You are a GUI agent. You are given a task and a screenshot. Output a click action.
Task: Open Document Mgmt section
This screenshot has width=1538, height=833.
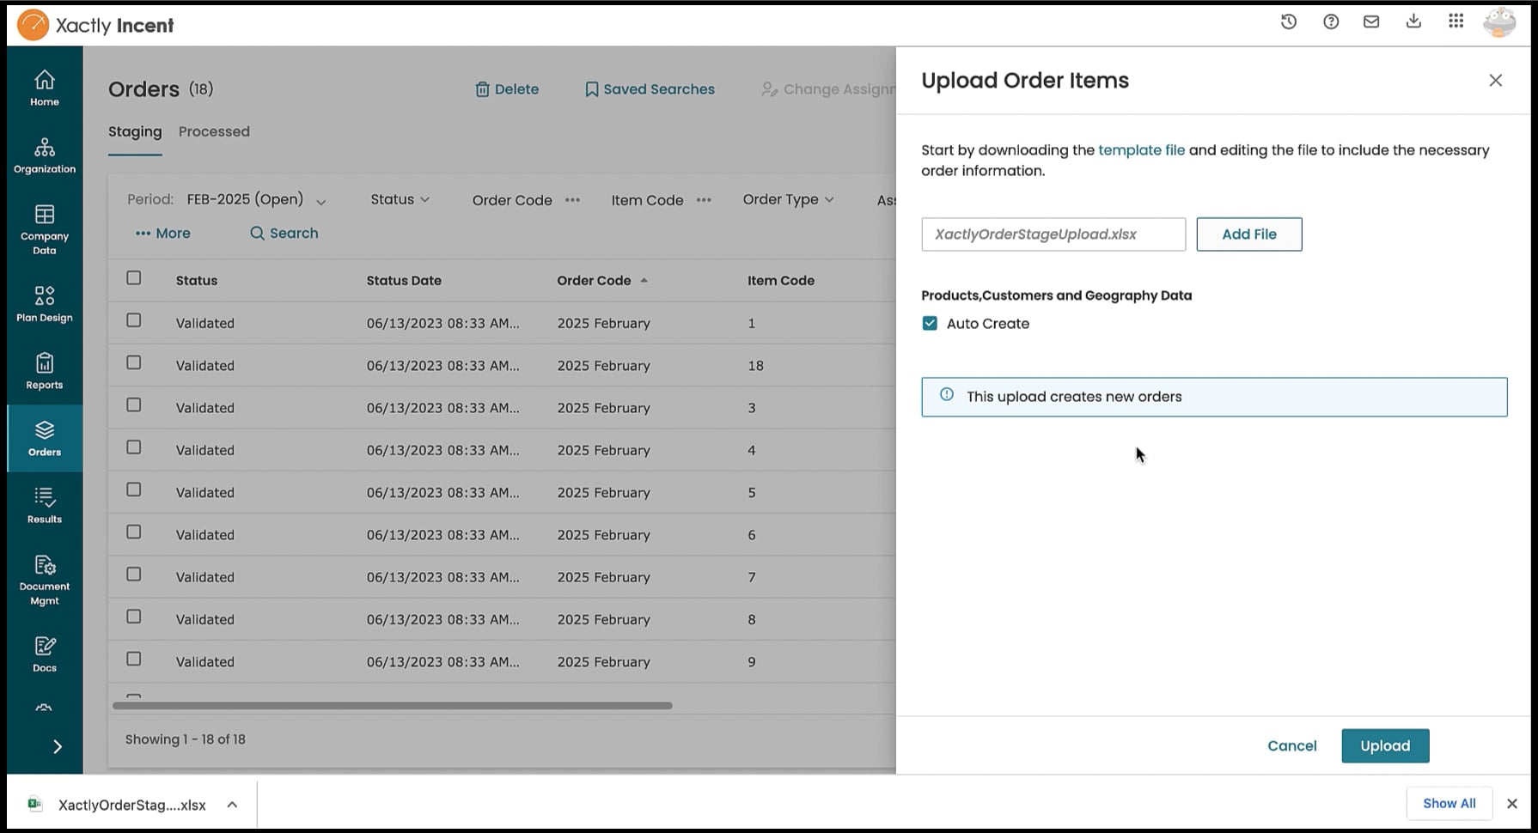coord(45,580)
